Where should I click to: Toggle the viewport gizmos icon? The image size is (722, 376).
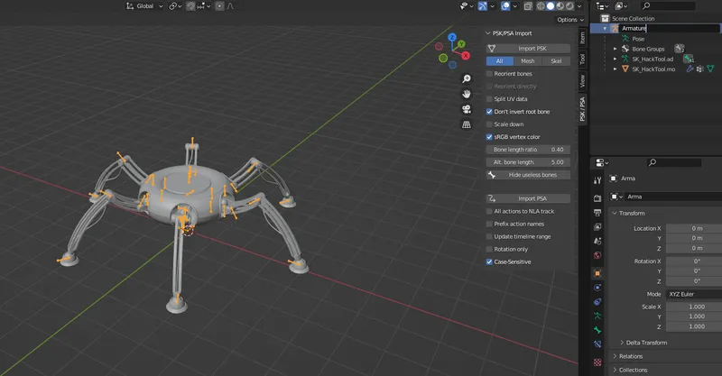point(483,6)
